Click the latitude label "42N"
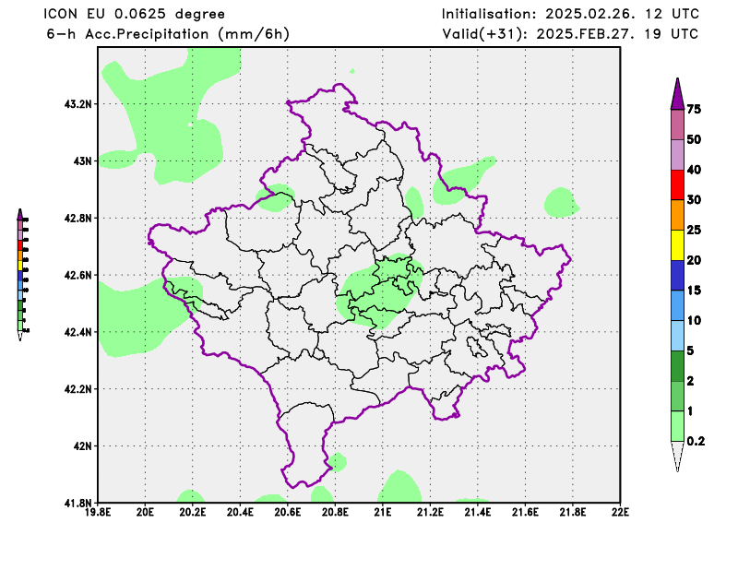The height and width of the screenshot is (570, 738). pos(83,445)
